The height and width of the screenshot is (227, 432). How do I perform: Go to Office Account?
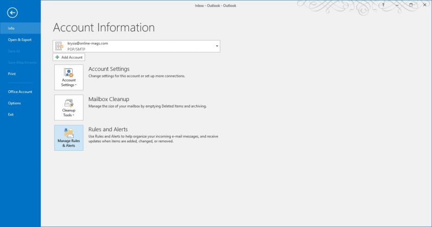21,91
